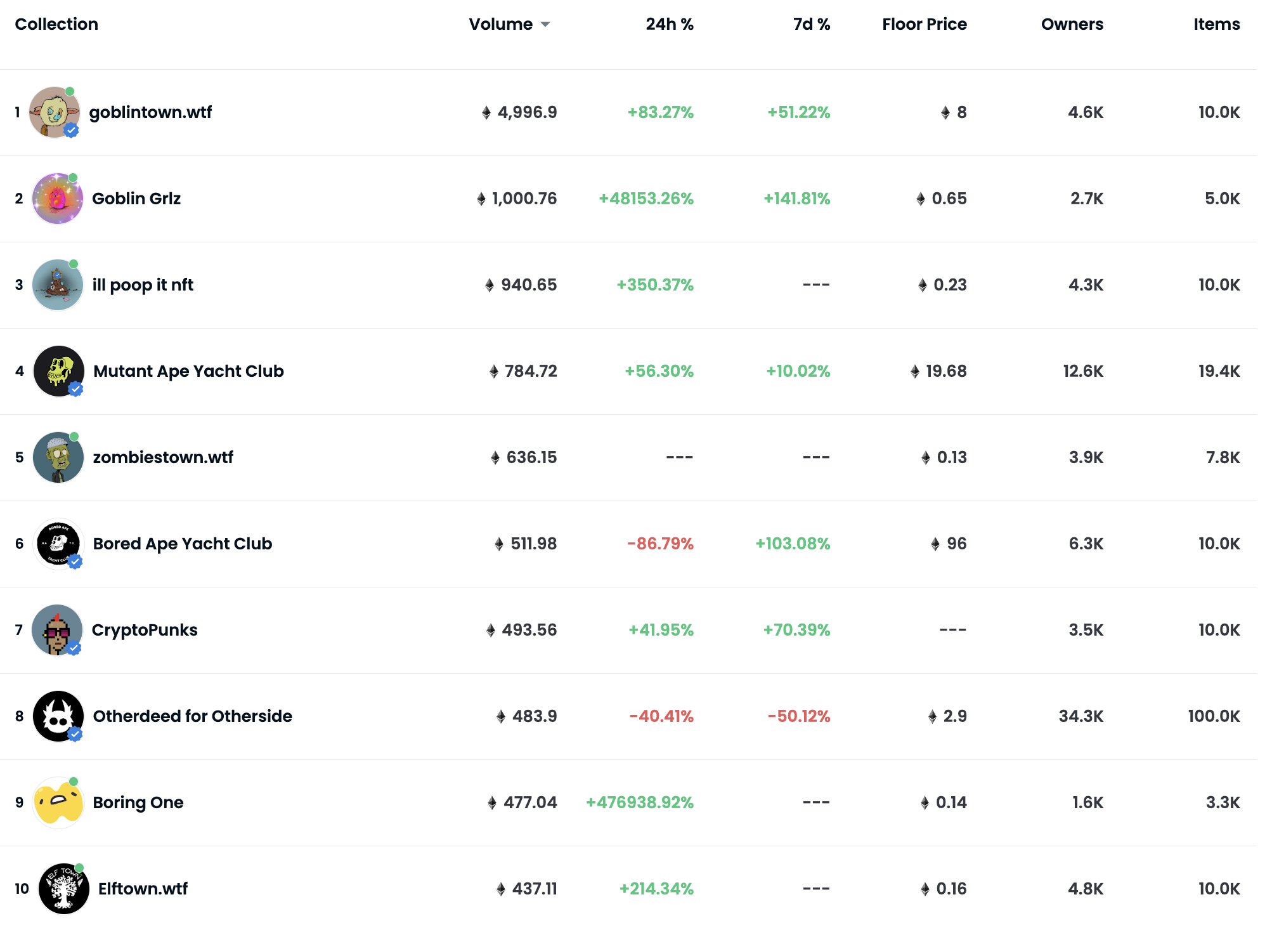Viewport: 1272px width, 930px height.
Task: Open Elftown.wtf collection link
Action: [x=143, y=889]
